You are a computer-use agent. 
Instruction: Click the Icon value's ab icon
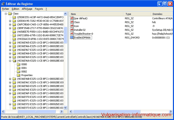click(x=72, y=26)
